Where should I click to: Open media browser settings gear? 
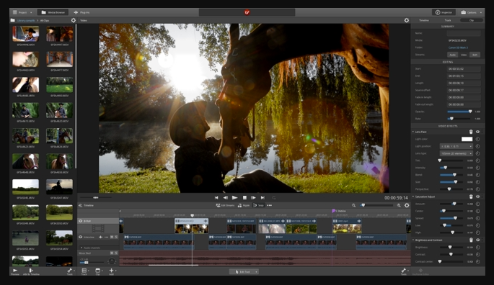coord(74,20)
